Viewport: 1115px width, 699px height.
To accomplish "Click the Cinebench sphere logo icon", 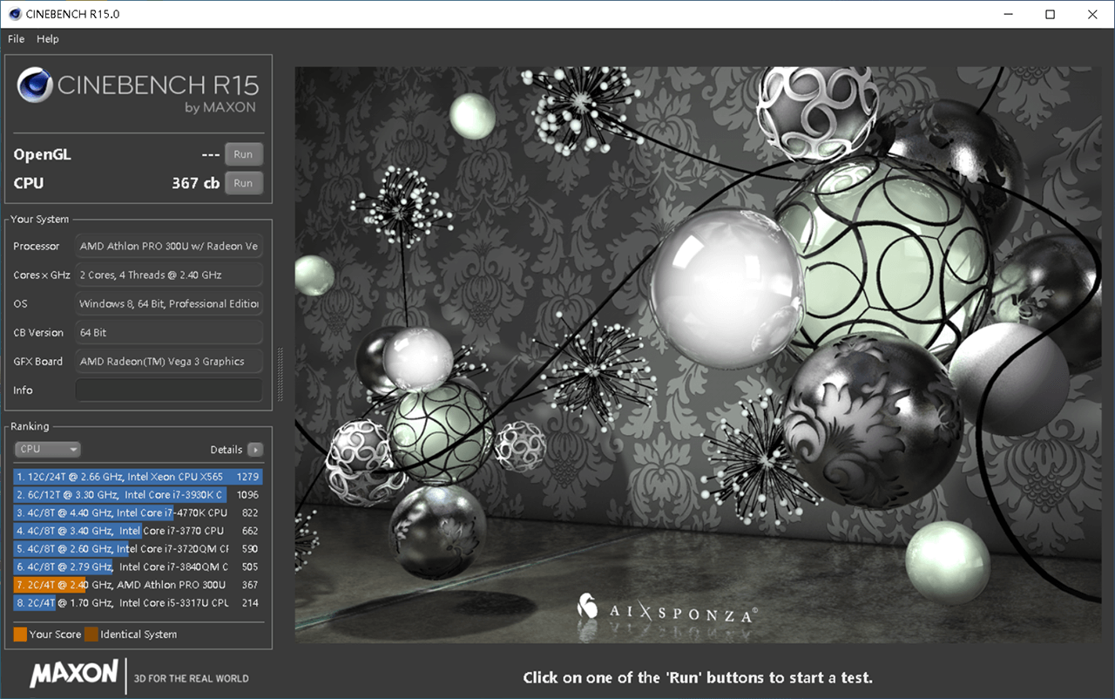I will pos(35,85).
